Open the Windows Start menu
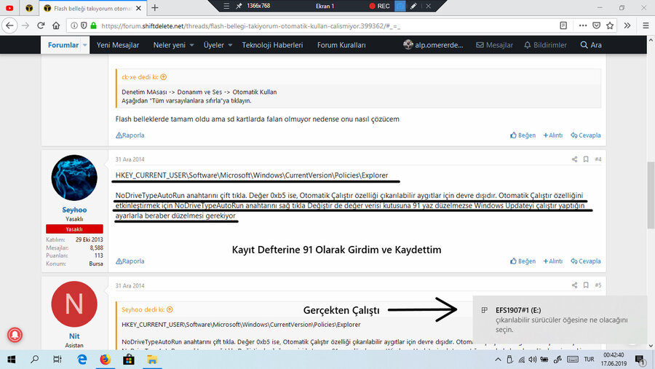Image resolution: width=655 pixels, height=369 pixels. point(11,360)
